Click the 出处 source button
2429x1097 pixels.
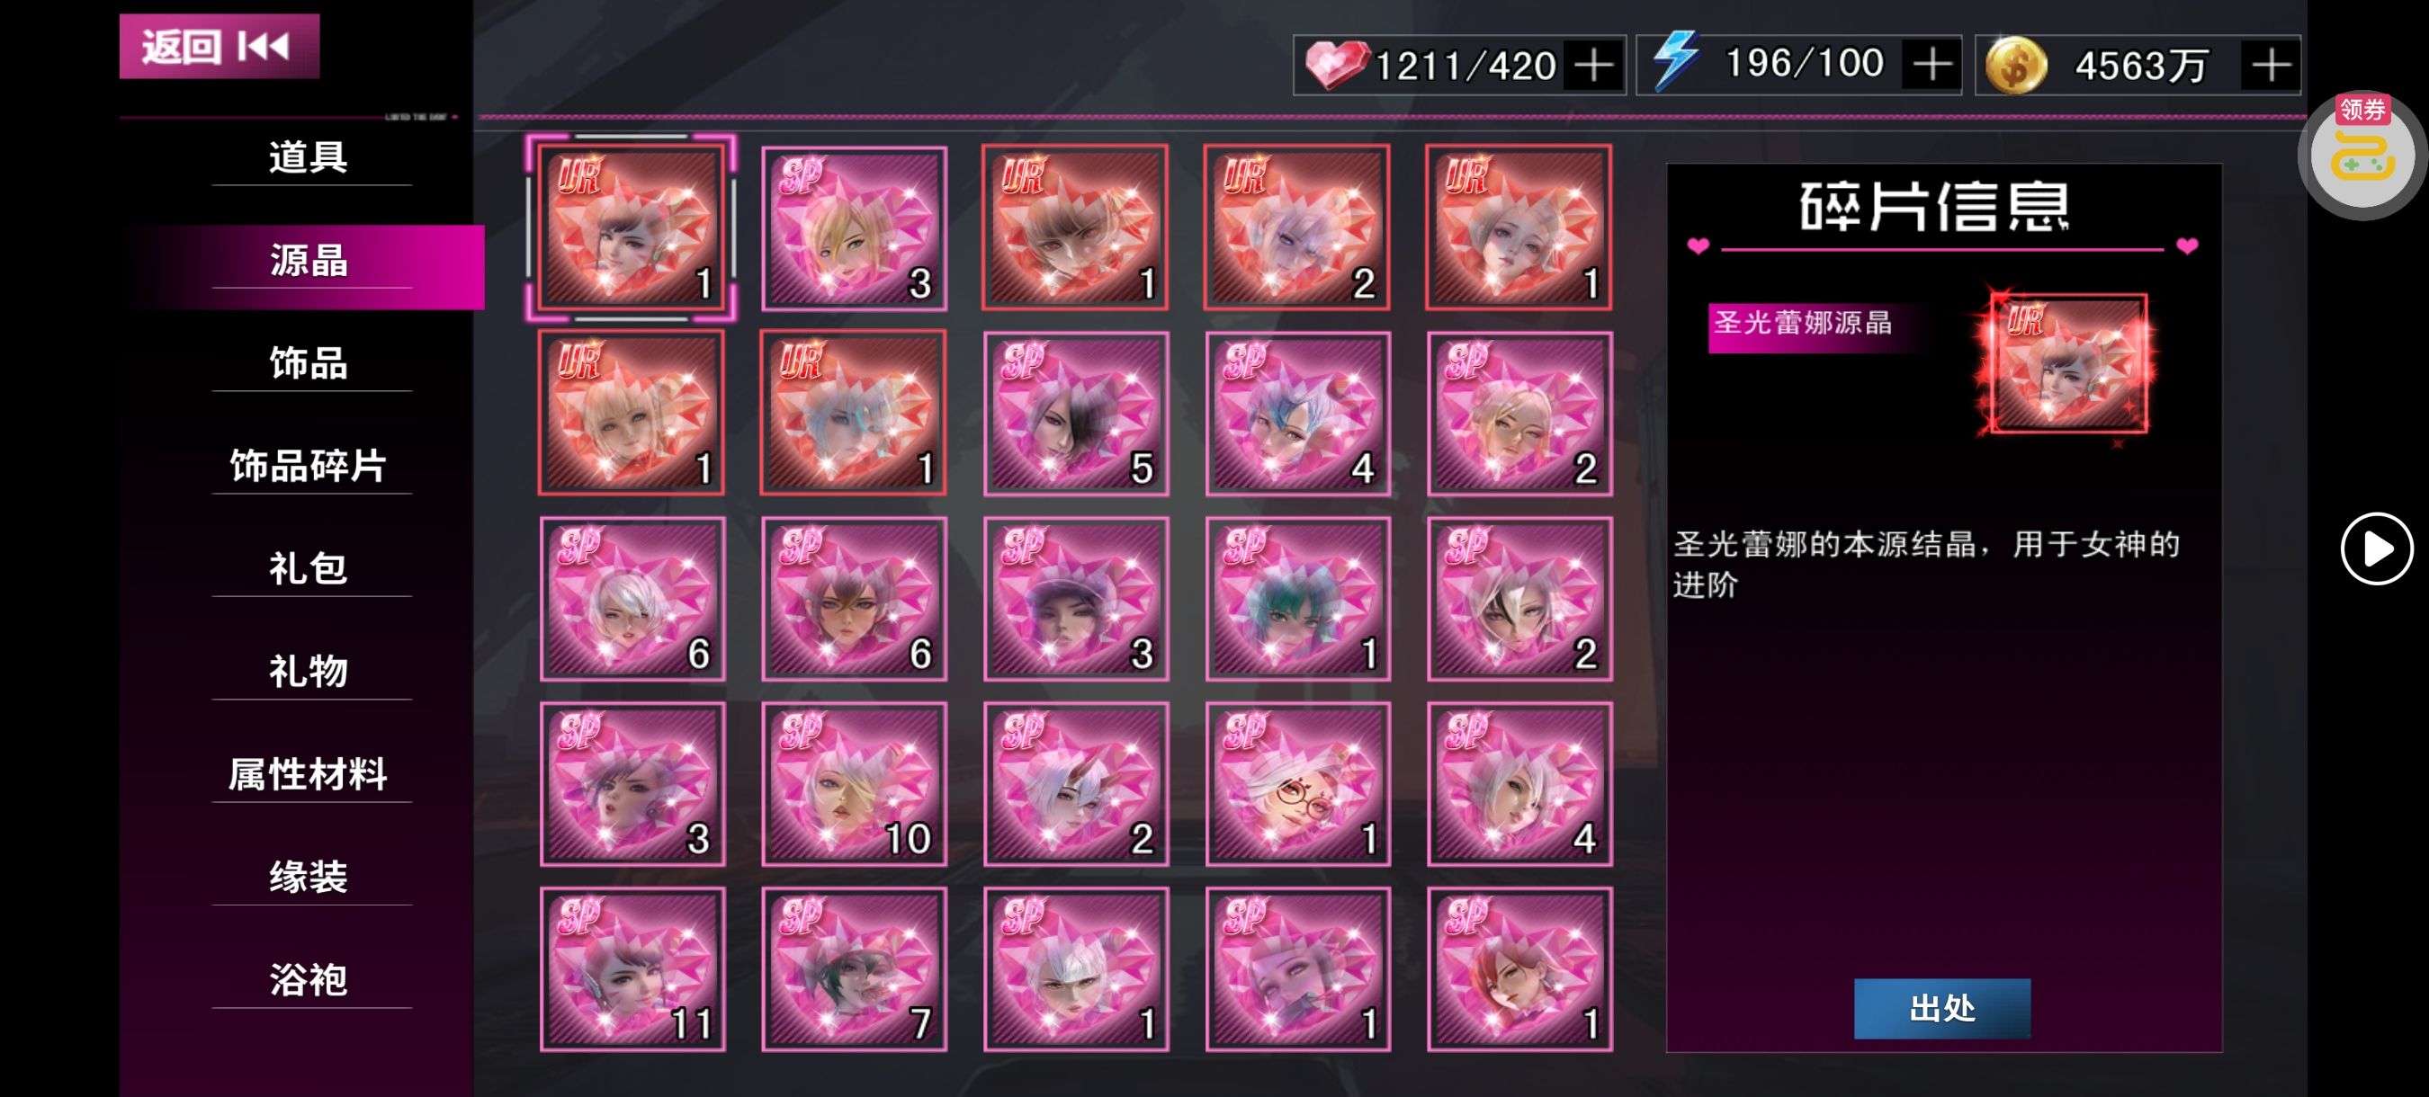pyautogui.click(x=1941, y=1008)
